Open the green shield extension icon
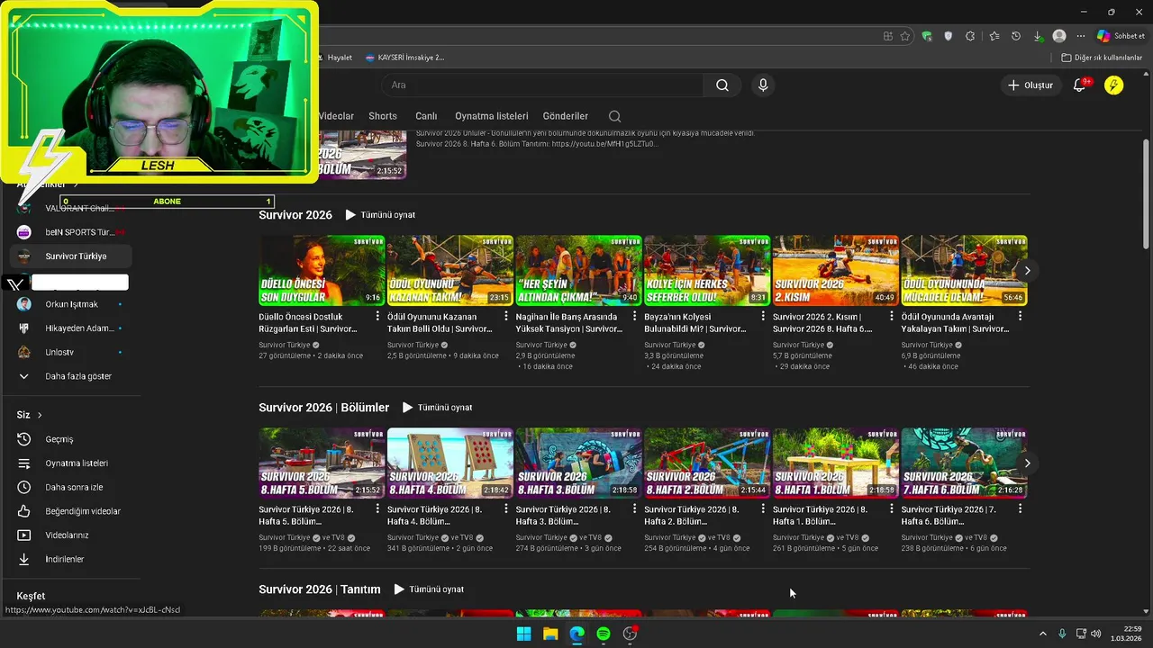This screenshot has width=1153, height=648. [x=927, y=36]
